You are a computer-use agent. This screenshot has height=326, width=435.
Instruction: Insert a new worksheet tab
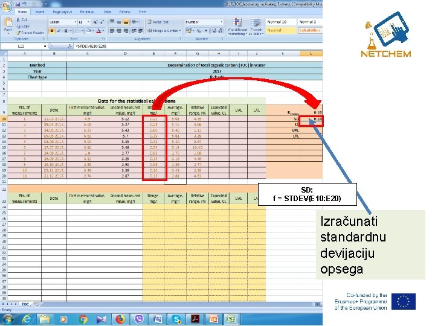click(x=36, y=304)
